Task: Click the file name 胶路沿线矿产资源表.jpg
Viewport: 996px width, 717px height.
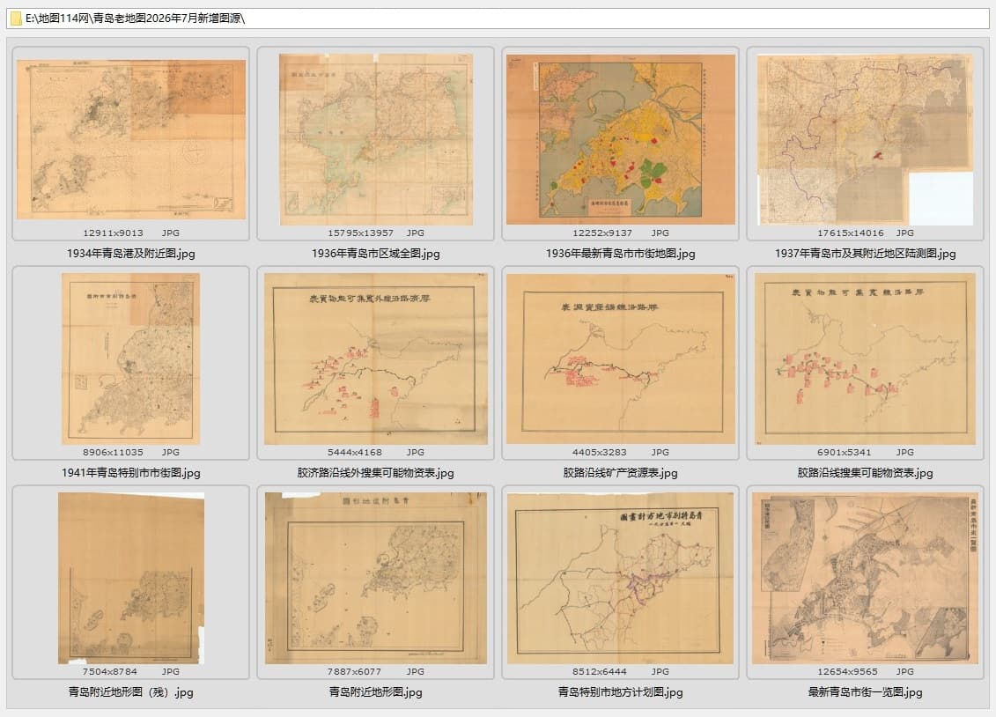Action: (x=621, y=472)
